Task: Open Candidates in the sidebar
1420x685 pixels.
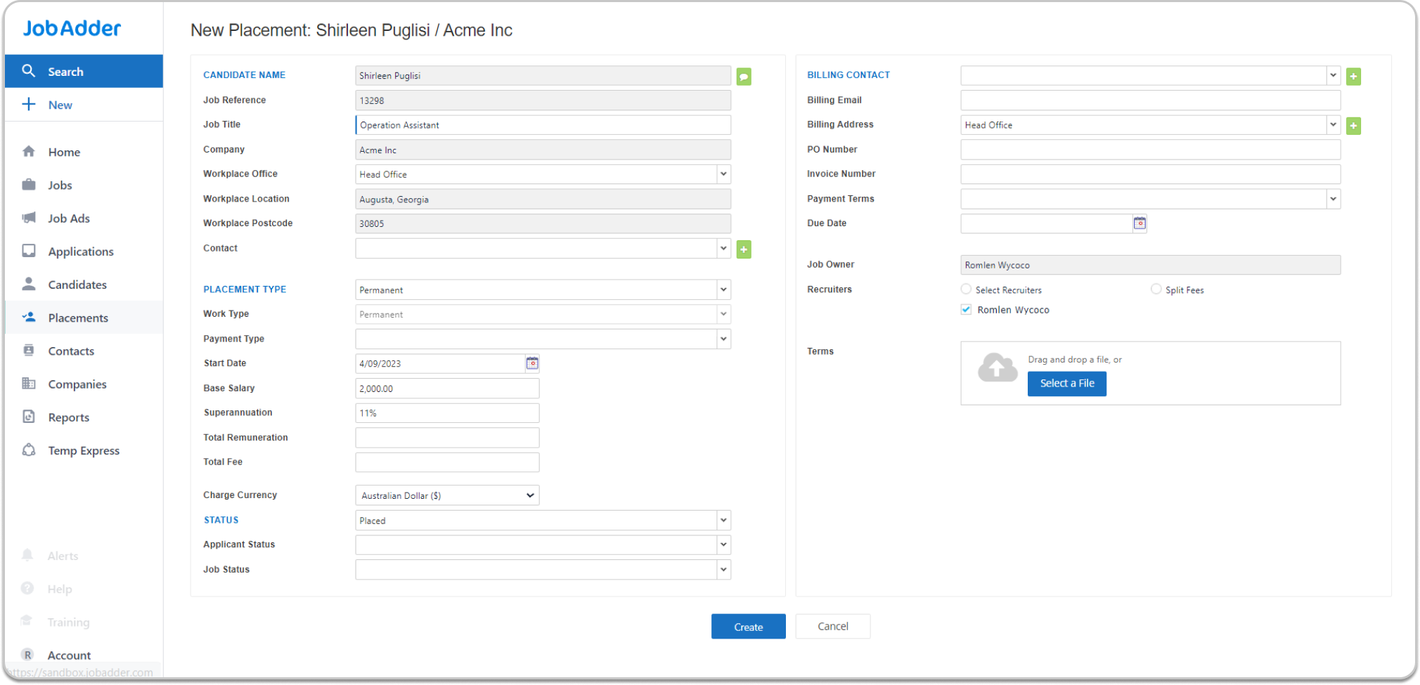Action: 77,285
